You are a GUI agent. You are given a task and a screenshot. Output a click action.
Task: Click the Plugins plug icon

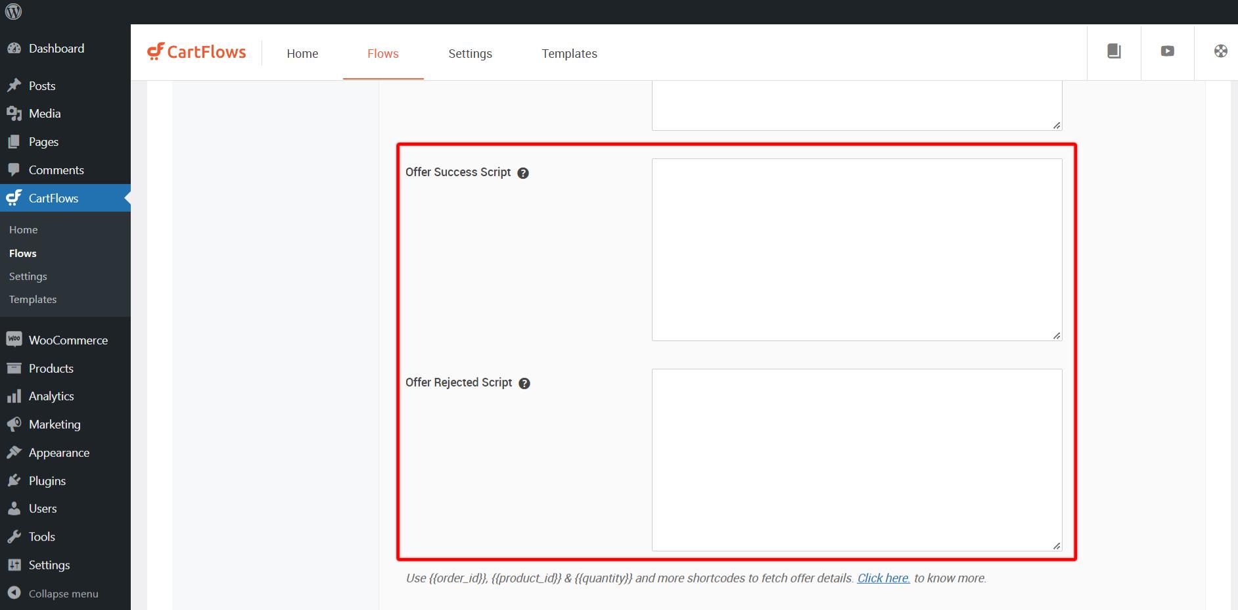(14, 481)
